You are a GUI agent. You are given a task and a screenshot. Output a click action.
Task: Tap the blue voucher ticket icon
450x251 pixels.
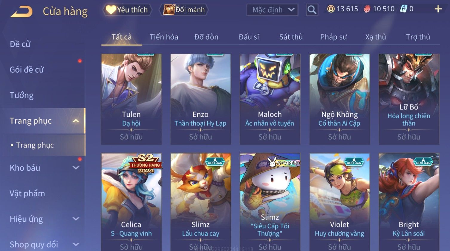pos(404,9)
